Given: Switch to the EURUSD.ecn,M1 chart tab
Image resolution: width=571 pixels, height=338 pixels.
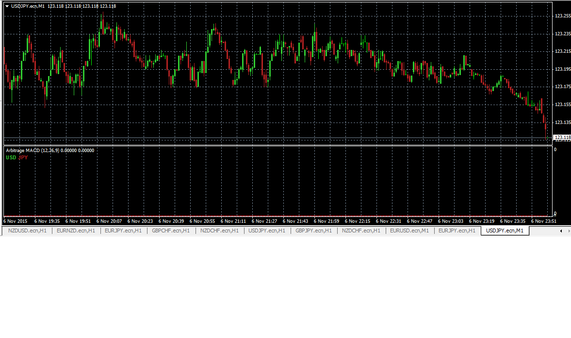Looking at the screenshot, I should pos(408,230).
